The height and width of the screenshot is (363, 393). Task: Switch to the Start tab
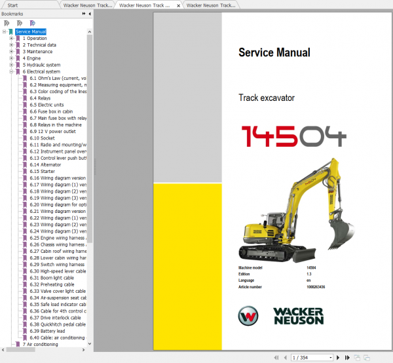12,5
